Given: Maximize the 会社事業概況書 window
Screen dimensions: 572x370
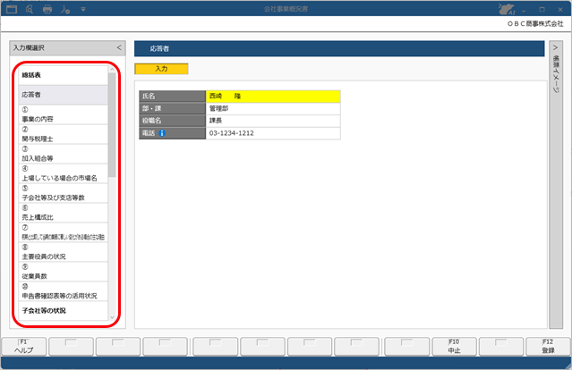Looking at the screenshot, I should 542,10.
